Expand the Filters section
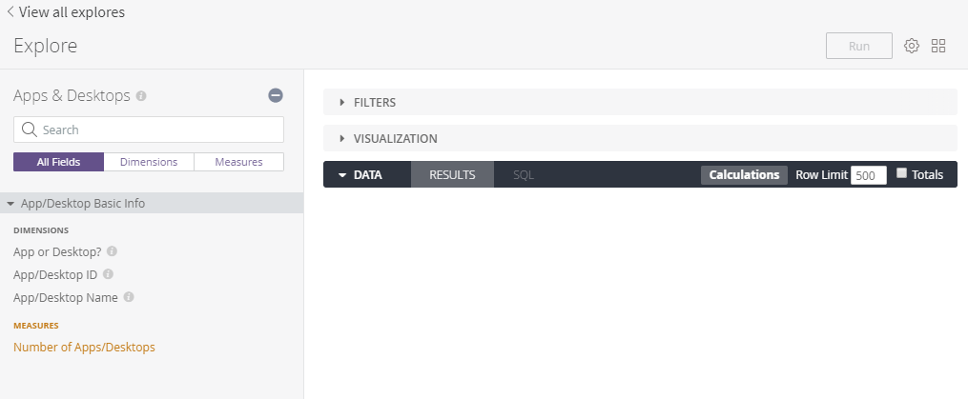This screenshot has height=399, width=968. (x=342, y=102)
